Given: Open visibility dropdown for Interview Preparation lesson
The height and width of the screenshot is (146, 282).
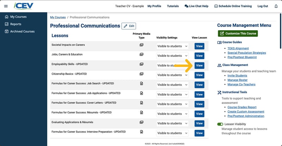Looking at the screenshot, I should (172, 133).
